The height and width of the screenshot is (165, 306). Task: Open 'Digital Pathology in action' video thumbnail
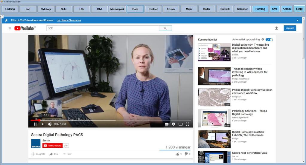[214, 139]
